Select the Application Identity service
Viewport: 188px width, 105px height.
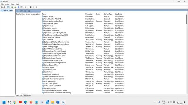50,28
